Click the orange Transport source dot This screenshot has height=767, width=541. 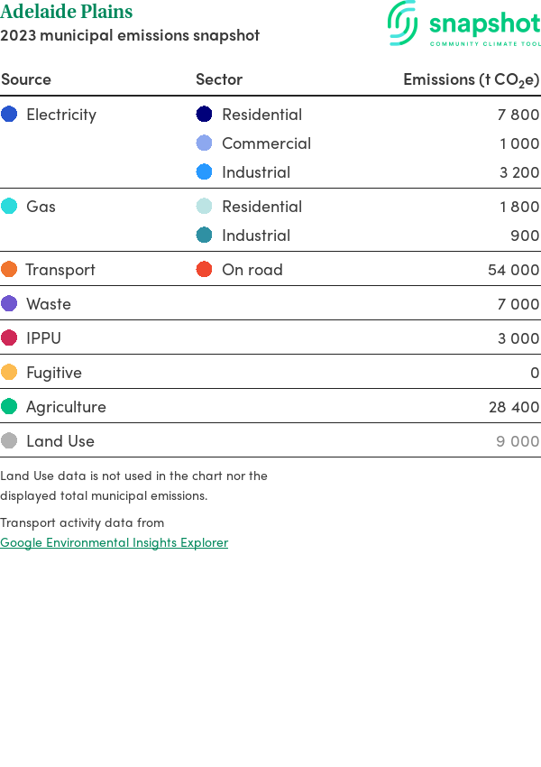tap(9, 270)
